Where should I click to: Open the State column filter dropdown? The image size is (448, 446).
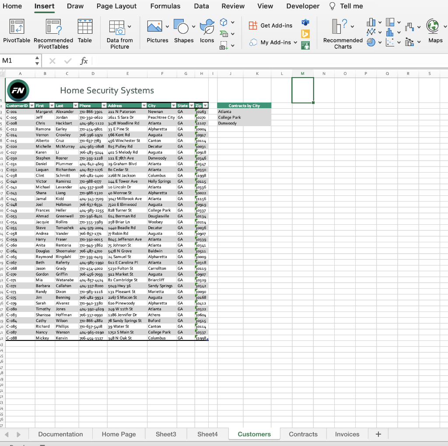(192, 106)
